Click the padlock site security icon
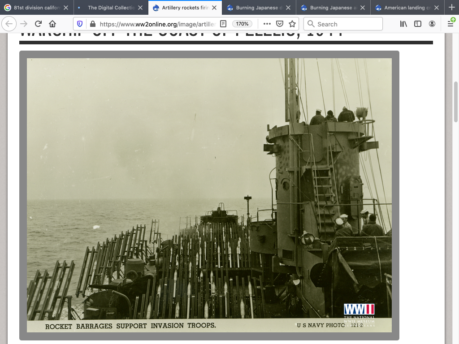The image size is (459, 344). [x=92, y=24]
